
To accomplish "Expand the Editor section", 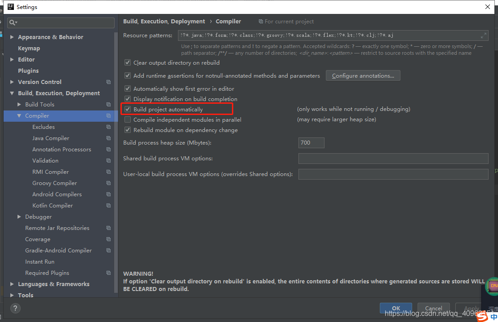I will click(x=12, y=59).
